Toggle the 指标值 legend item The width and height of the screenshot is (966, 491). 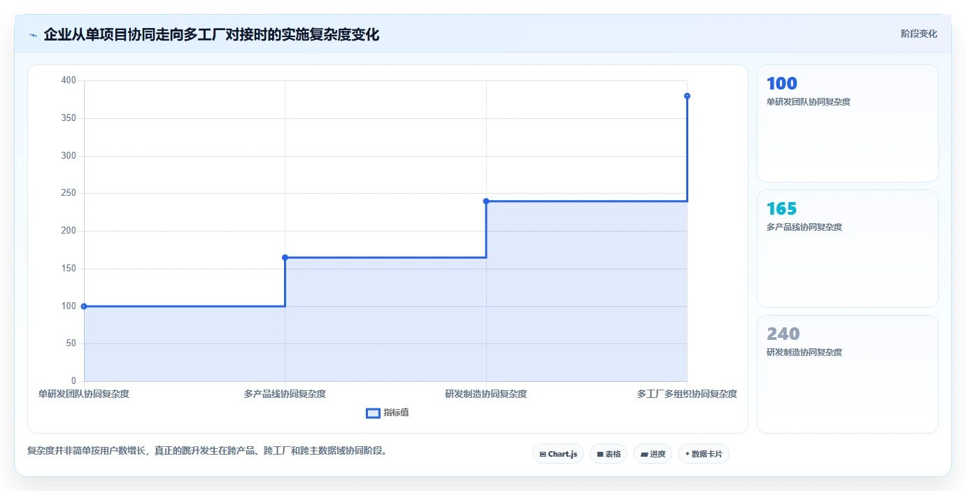click(x=388, y=413)
